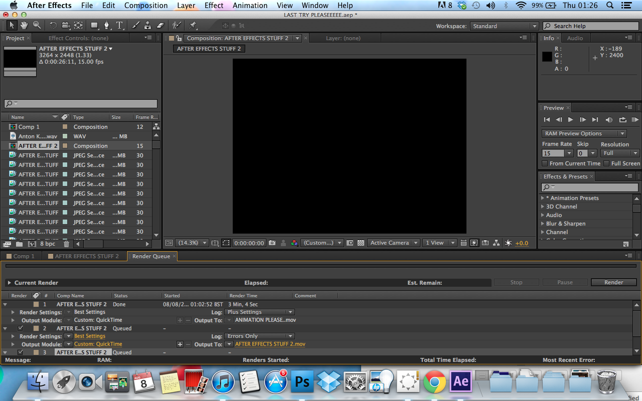Select the Clone Stamp tool
Image resolution: width=642 pixels, height=401 pixels.
tap(148, 25)
